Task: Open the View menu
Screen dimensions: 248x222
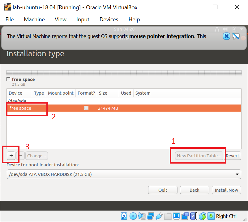Action: coord(61,19)
